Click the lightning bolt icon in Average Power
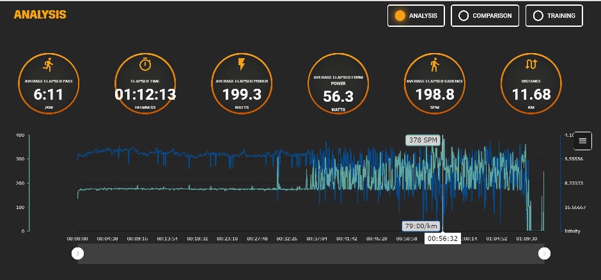601x280 pixels. pyautogui.click(x=242, y=65)
